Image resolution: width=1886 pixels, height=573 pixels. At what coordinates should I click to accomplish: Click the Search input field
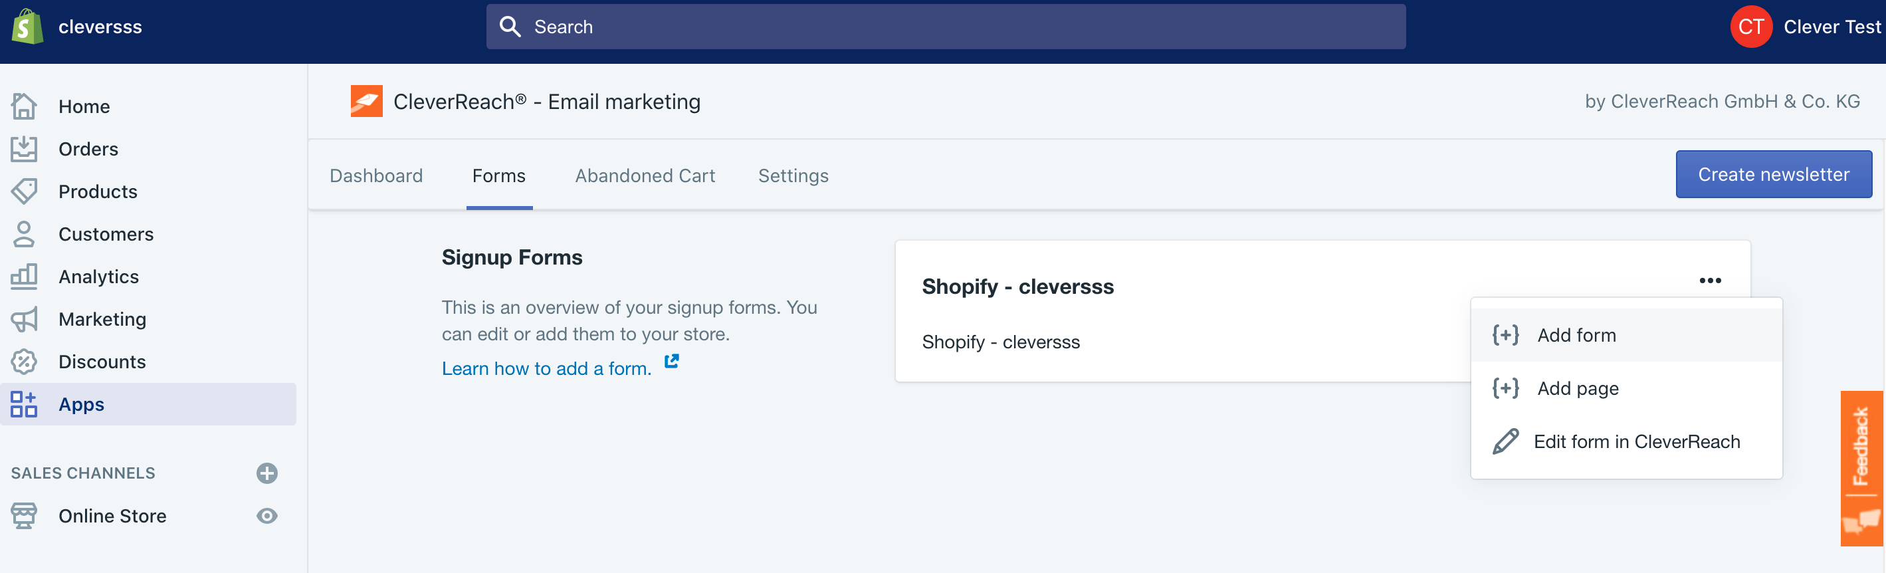click(944, 27)
